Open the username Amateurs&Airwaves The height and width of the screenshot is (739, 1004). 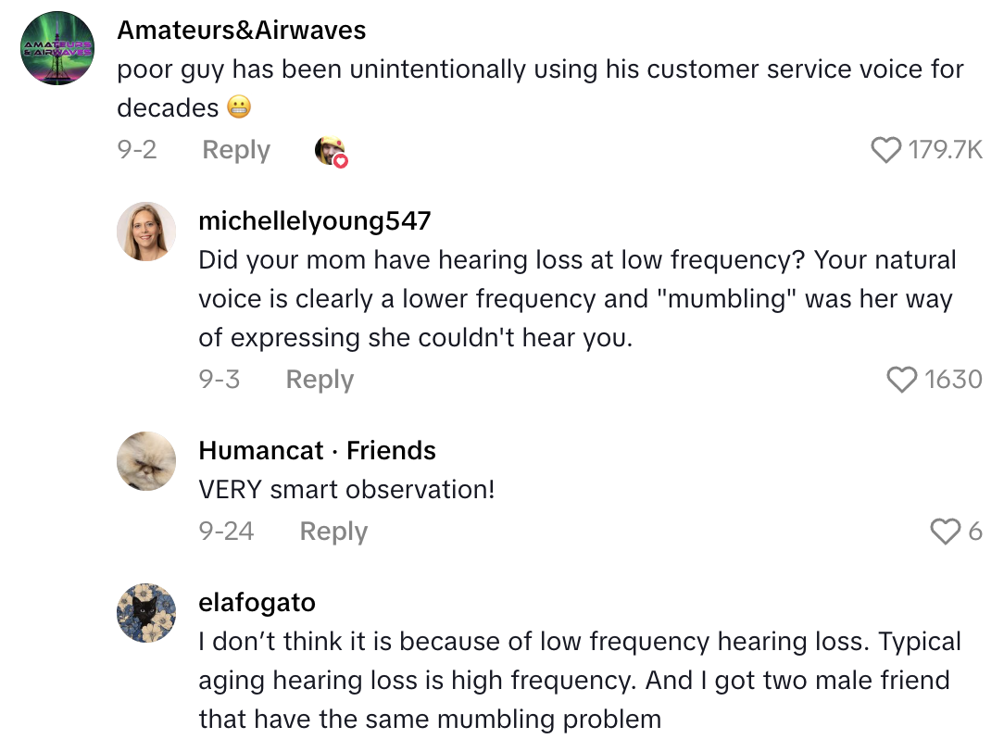[241, 30]
